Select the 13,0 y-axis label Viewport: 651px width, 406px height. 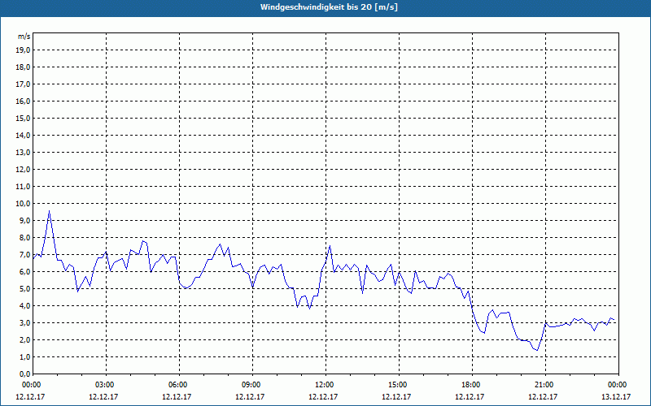click(x=23, y=153)
